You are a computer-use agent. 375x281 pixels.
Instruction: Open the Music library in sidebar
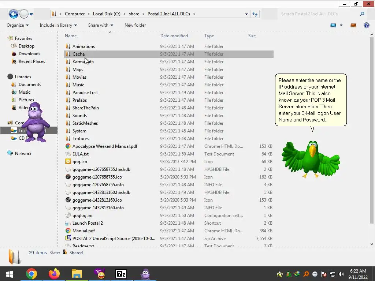point(25,92)
